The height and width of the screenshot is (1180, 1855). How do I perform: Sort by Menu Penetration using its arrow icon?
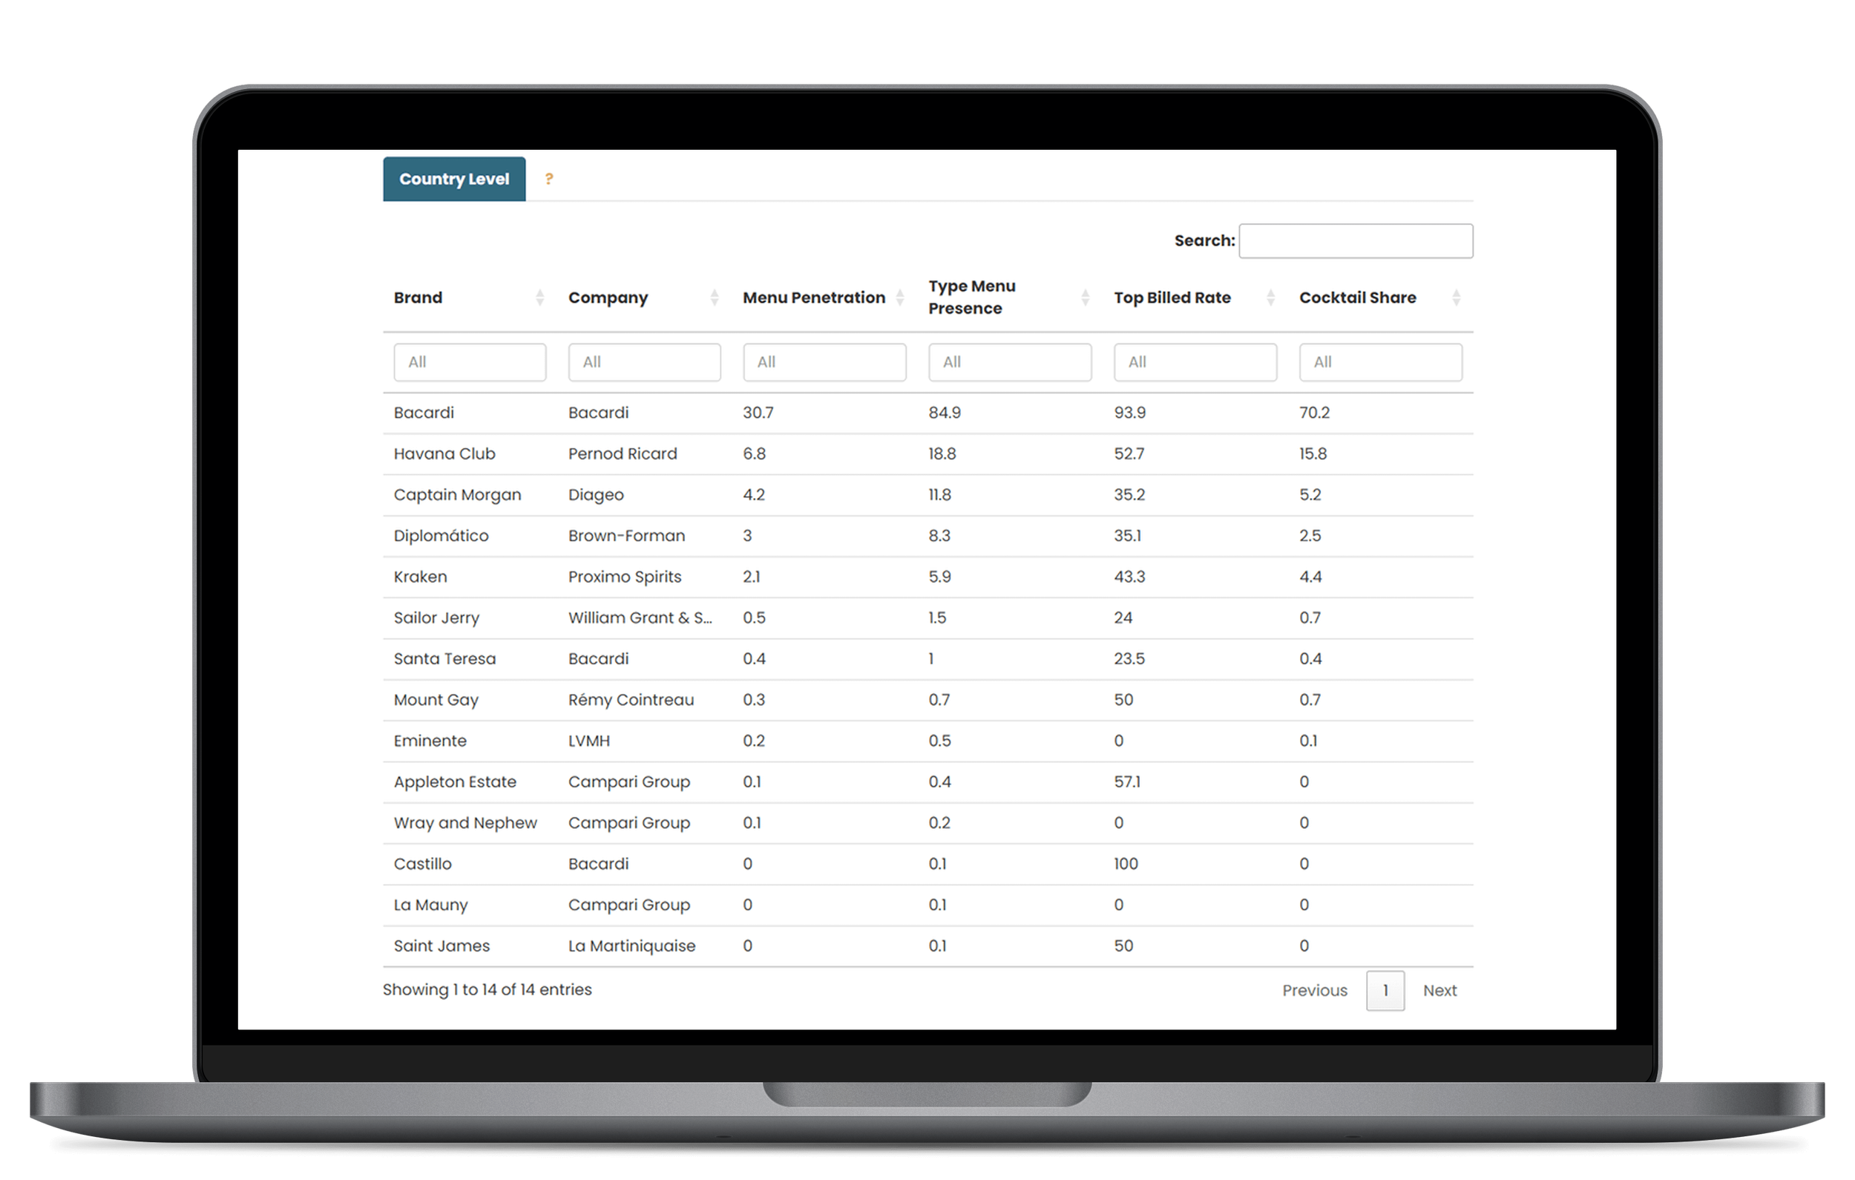coord(900,298)
